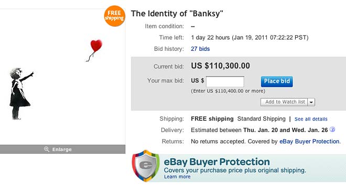
Task: Click the magnifier icon beside Enlarge
Action: pyautogui.click(x=46, y=149)
